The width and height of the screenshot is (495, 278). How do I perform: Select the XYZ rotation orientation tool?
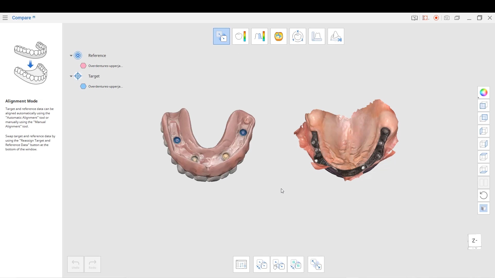[x=298, y=36]
